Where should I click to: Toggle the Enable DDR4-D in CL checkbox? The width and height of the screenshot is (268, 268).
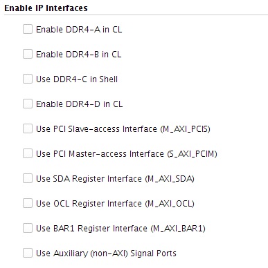pyautogui.click(x=28, y=104)
